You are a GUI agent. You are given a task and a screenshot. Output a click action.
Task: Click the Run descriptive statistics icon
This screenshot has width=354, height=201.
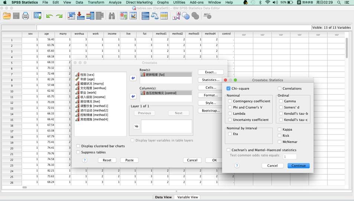(x=100, y=16)
